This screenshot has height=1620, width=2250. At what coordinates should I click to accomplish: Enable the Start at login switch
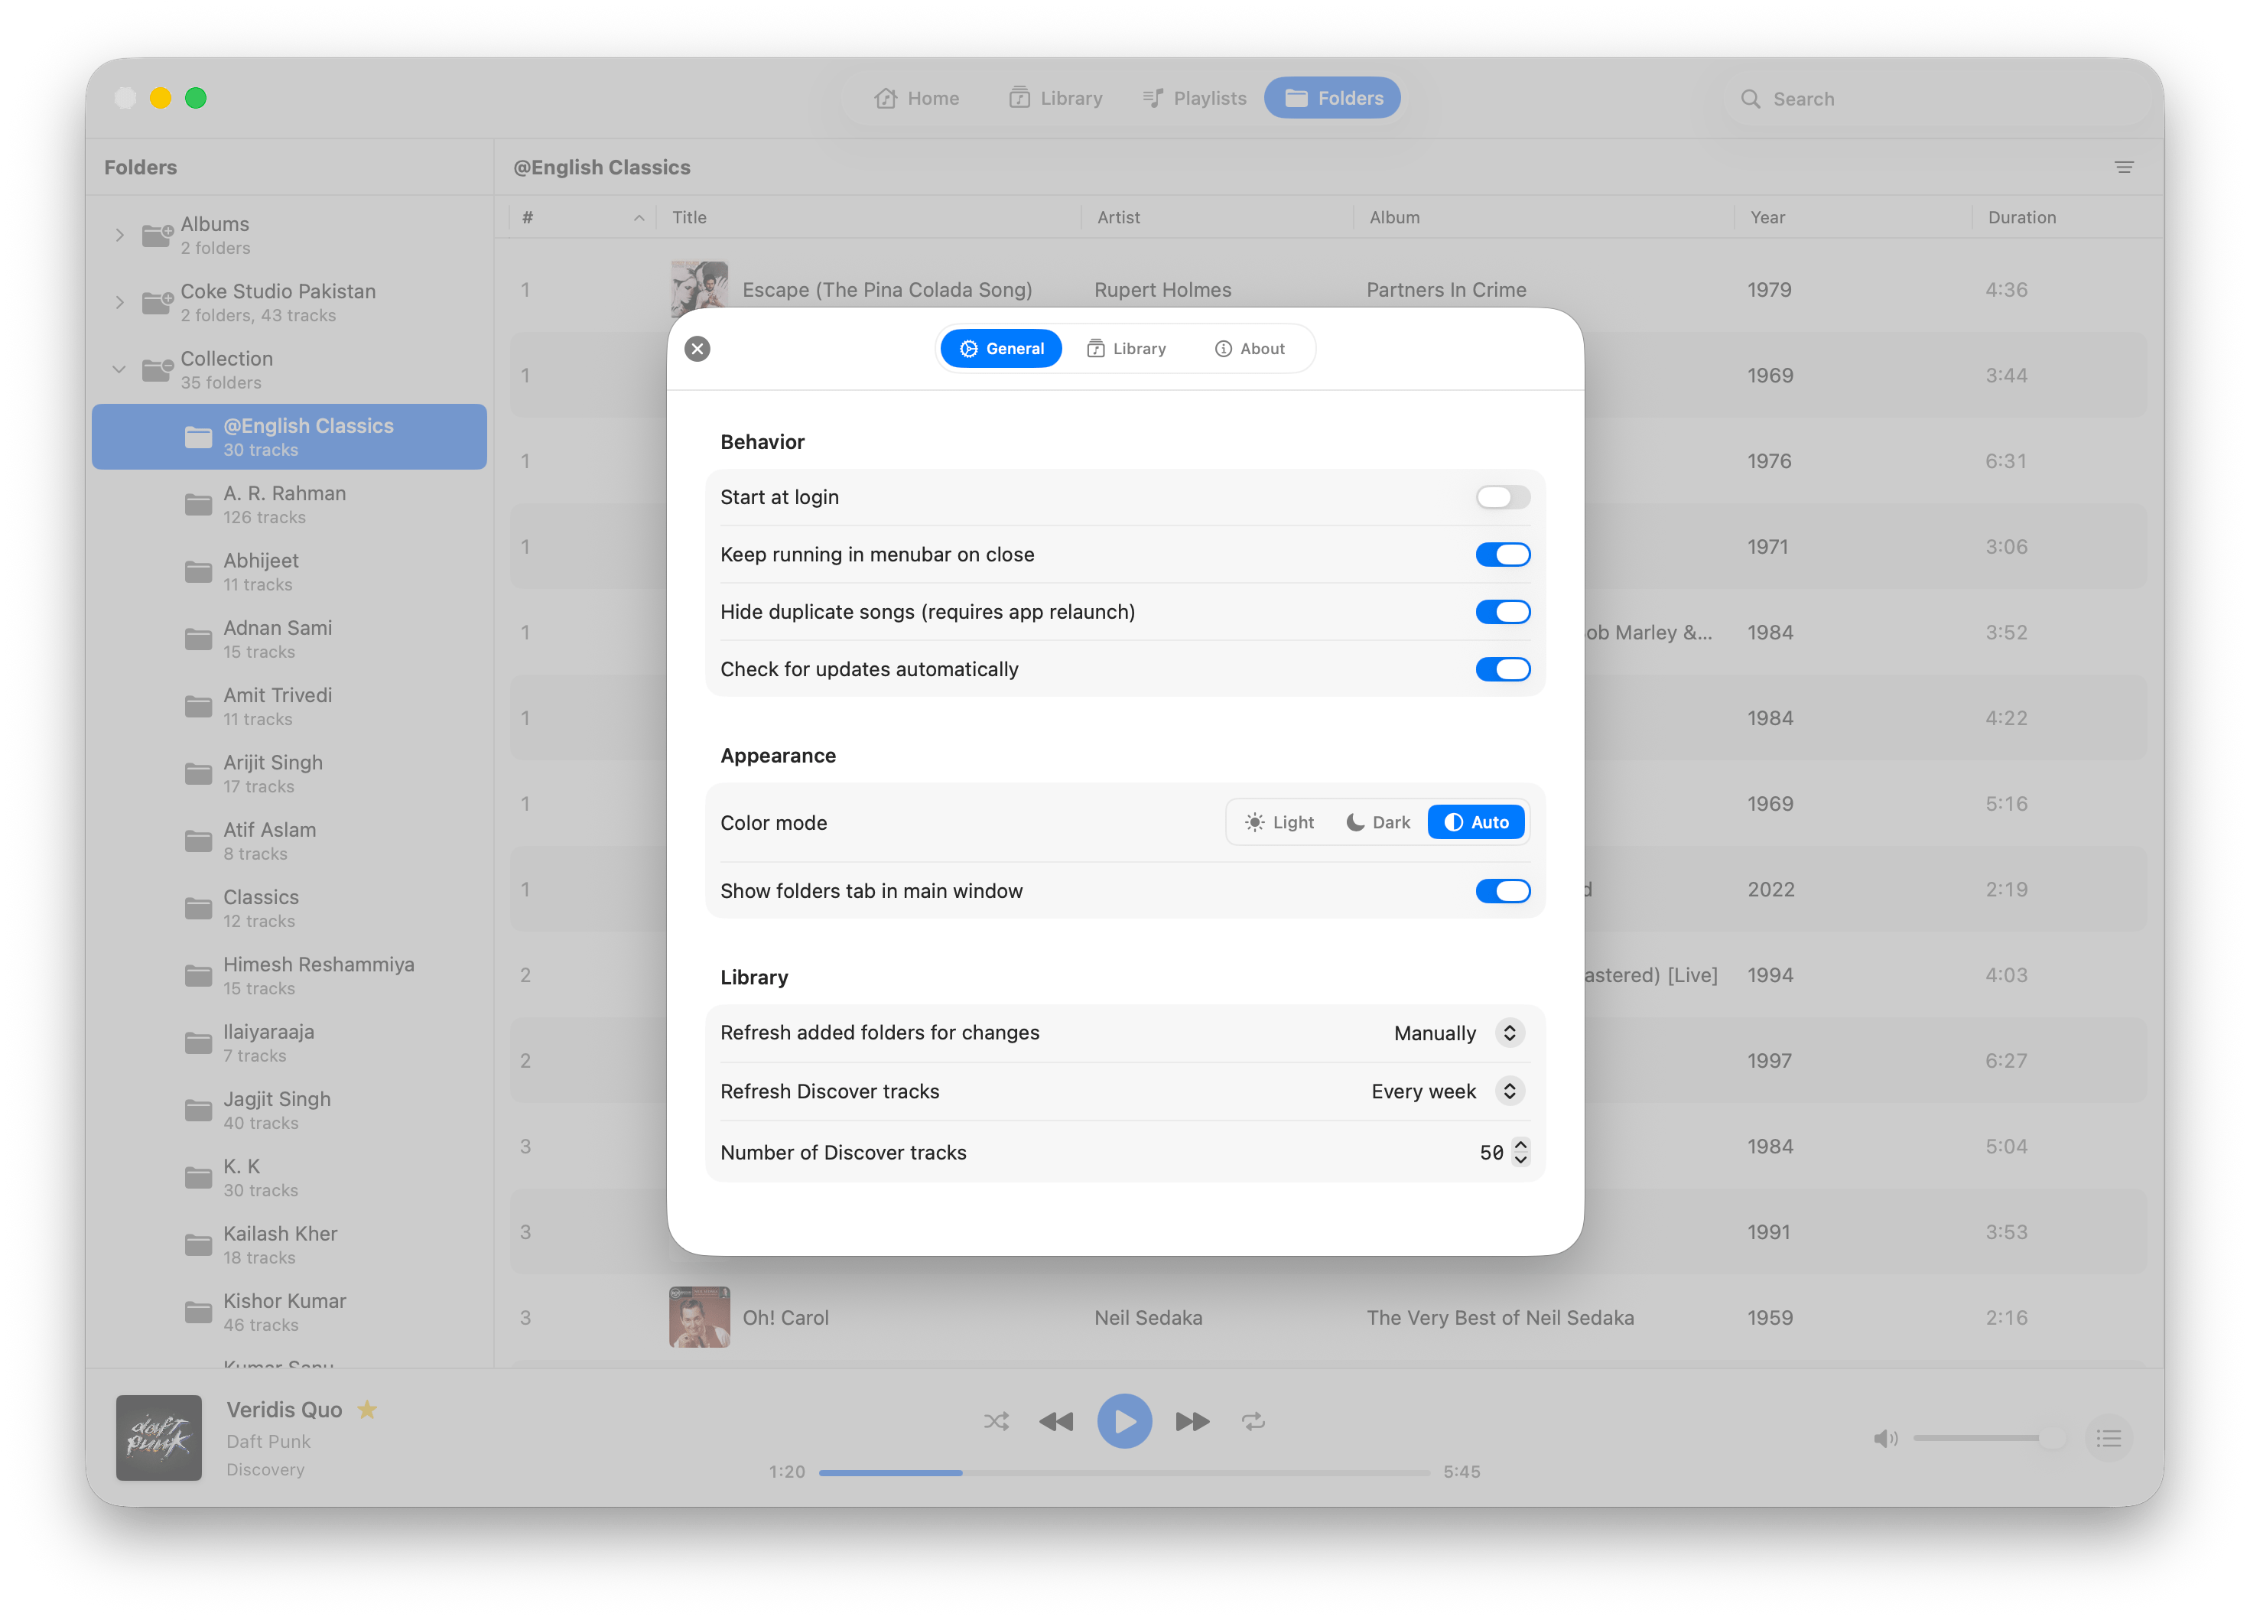1502,497
